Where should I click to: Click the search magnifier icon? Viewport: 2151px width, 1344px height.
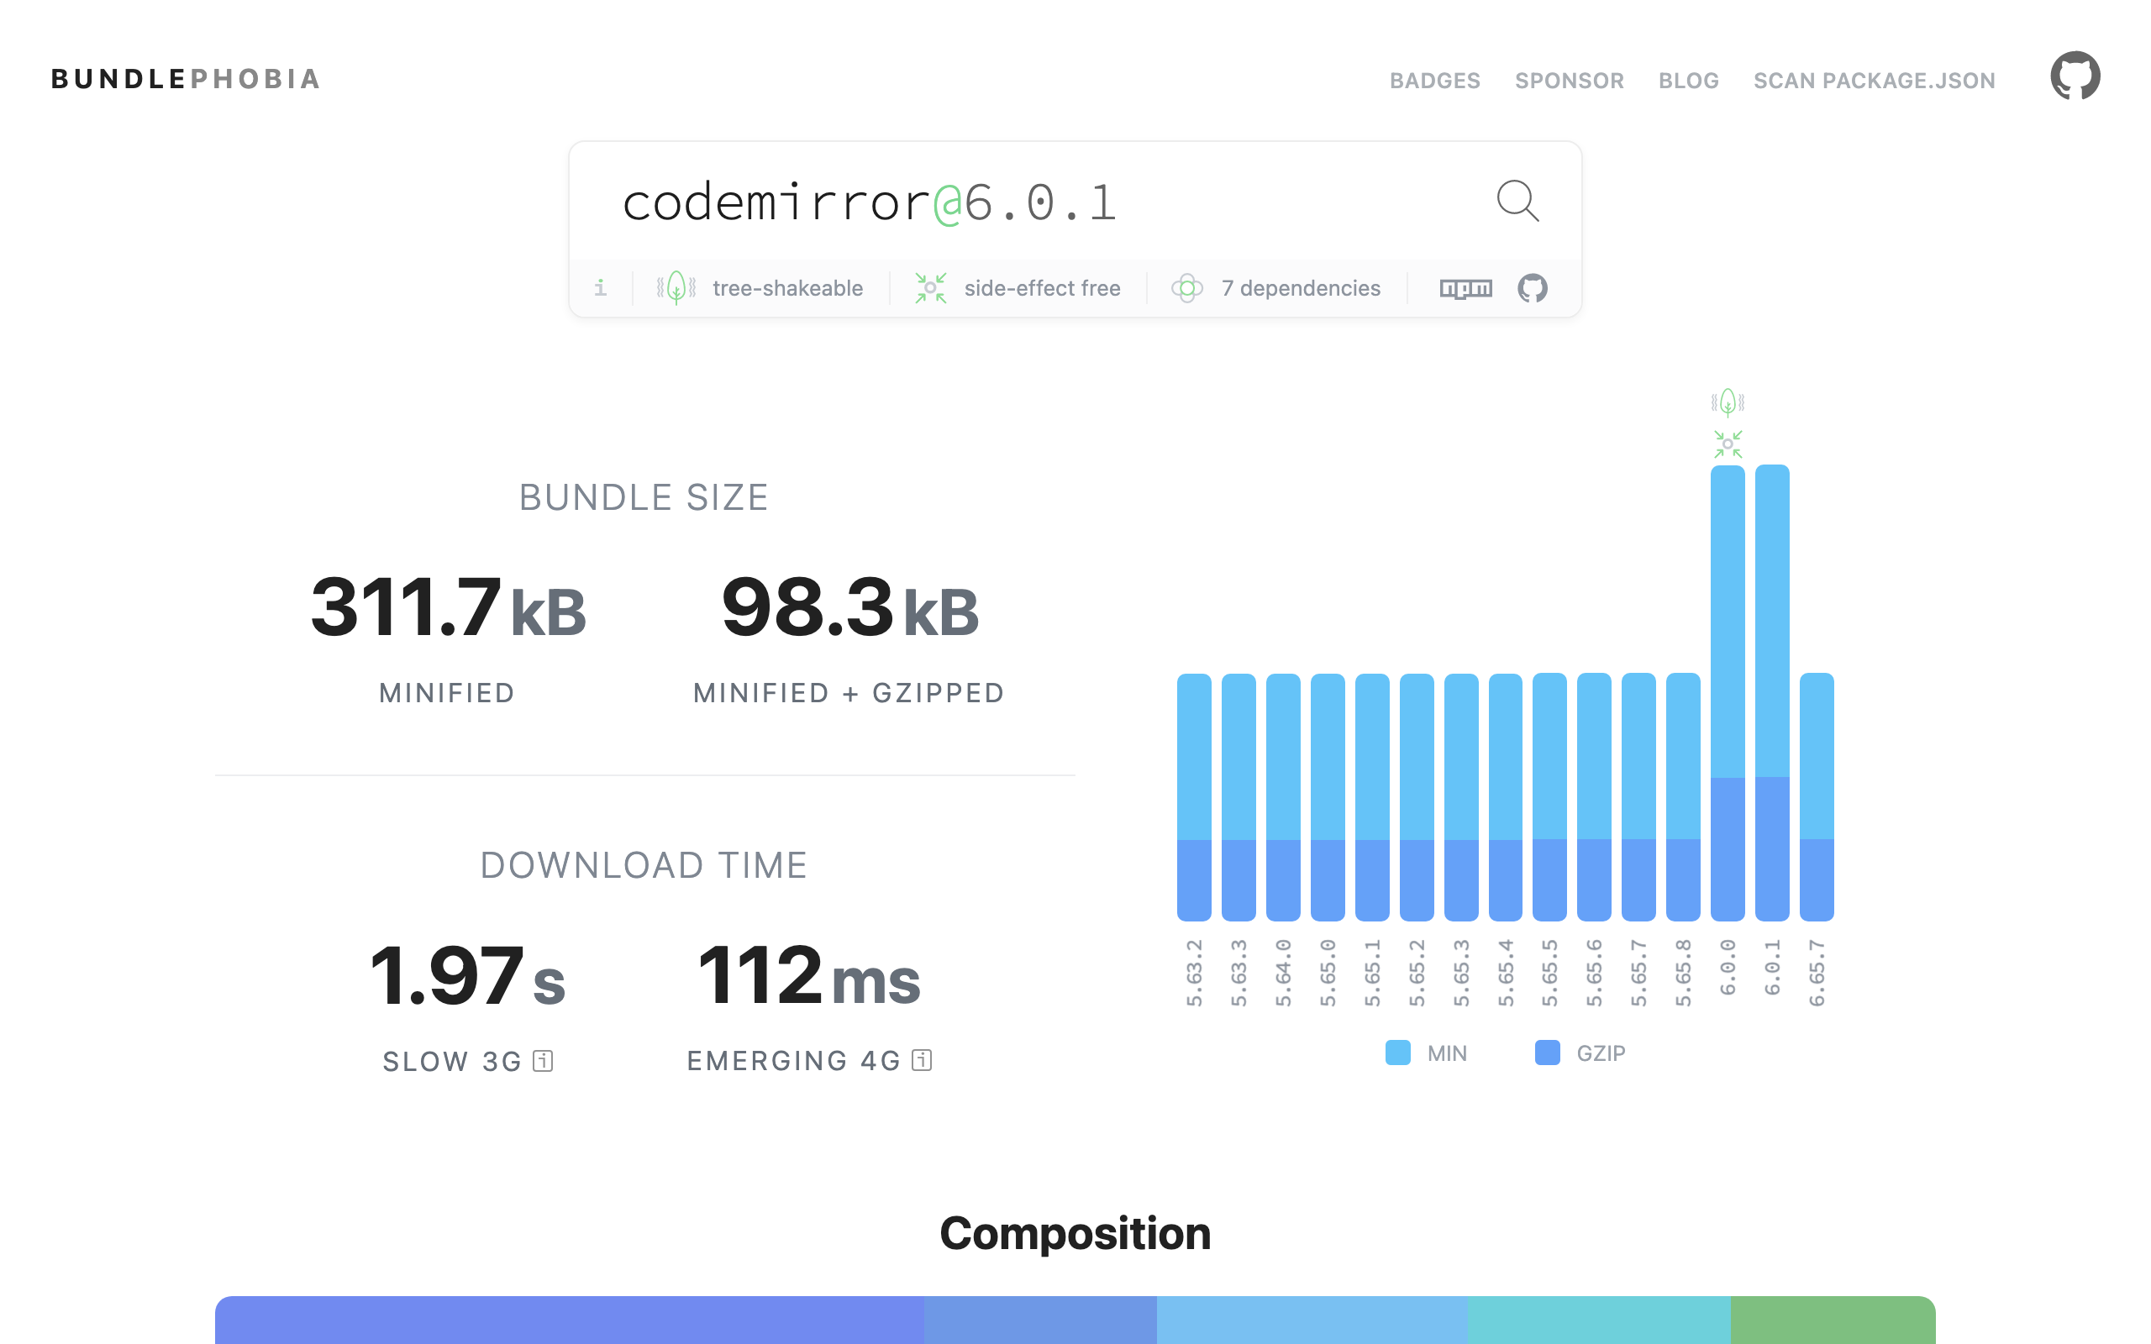pos(1517,202)
